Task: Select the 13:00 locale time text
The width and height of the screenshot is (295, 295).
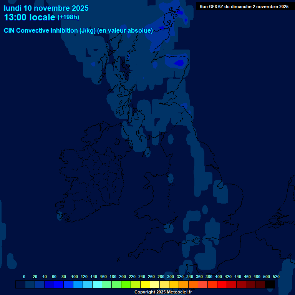Action: click(30, 17)
